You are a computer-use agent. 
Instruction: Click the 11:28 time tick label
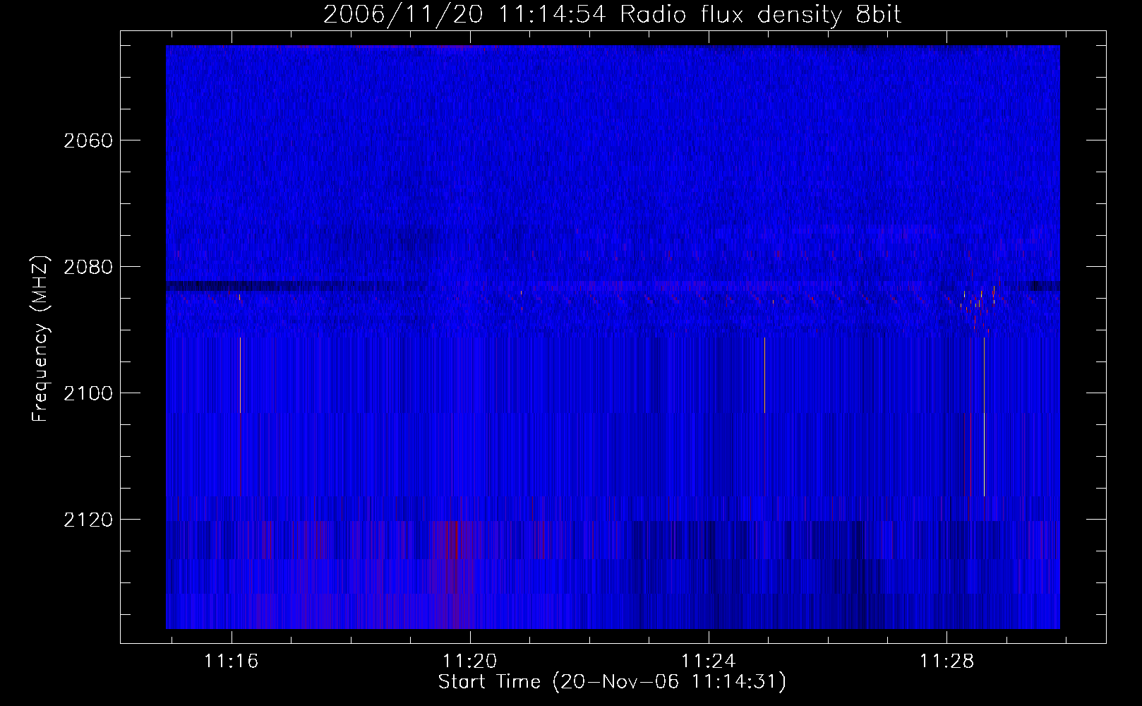[x=946, y=662]
